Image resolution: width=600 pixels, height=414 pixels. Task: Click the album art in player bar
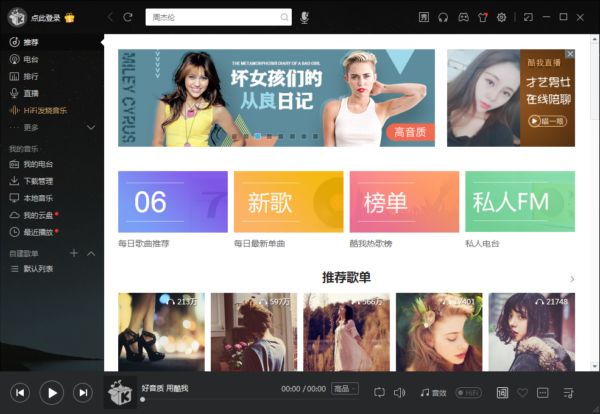120,393
